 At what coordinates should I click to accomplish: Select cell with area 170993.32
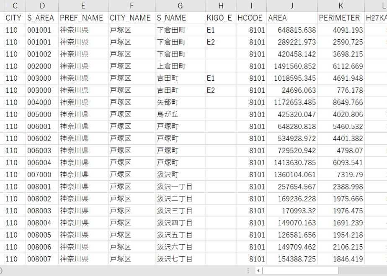coord(292,211)
